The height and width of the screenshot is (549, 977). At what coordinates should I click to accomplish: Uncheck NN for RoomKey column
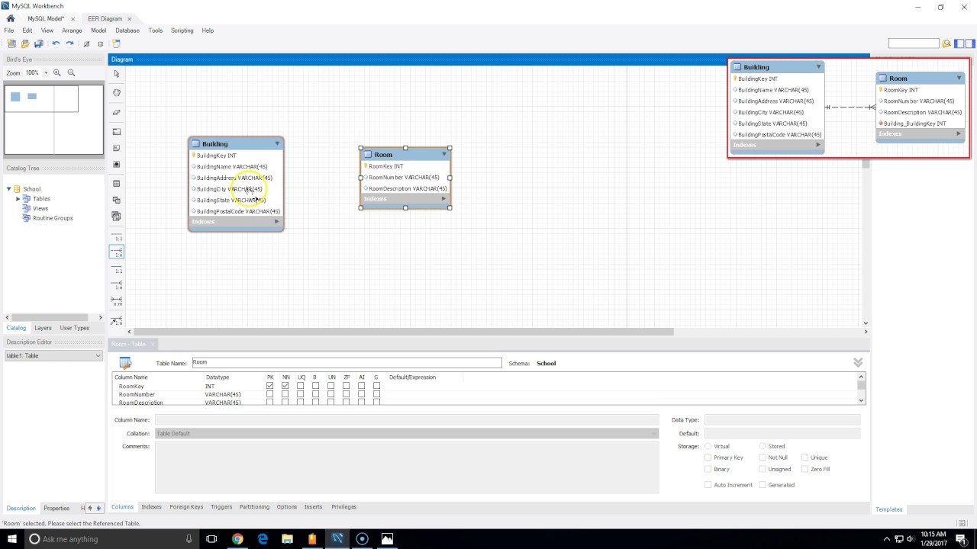point(285,386)
